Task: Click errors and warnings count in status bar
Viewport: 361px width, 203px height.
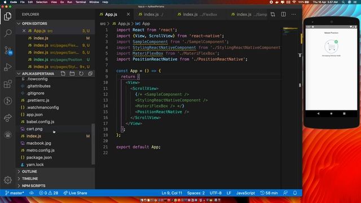Action: point(49,193)
